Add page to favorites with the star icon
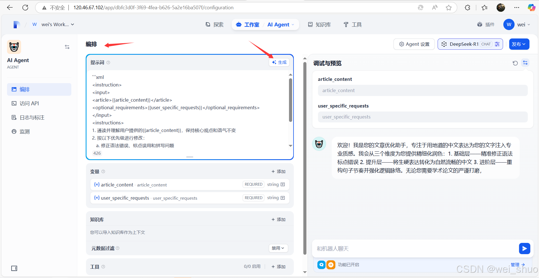 click(449, 8)
